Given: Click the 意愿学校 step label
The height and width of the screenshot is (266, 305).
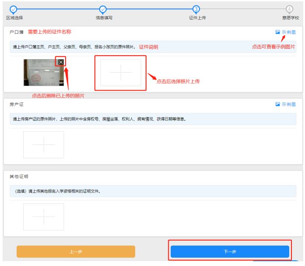Looking at the screenshot, I should pos(291,18).
